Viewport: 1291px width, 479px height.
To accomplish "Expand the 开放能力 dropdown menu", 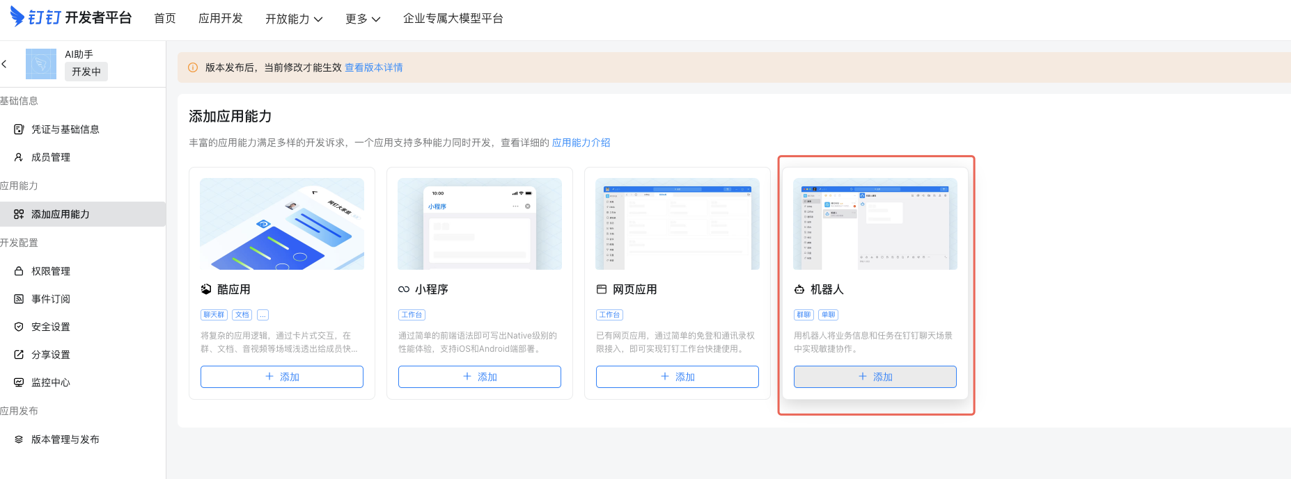I will coord(293,19).
